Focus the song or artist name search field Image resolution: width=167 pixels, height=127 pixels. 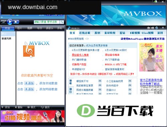[47, 22]
